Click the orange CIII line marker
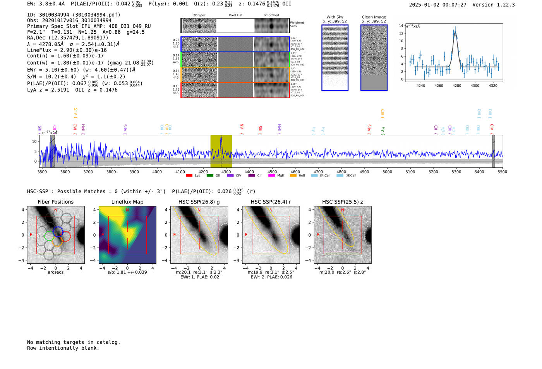The image size is (542, 369). 382,113
